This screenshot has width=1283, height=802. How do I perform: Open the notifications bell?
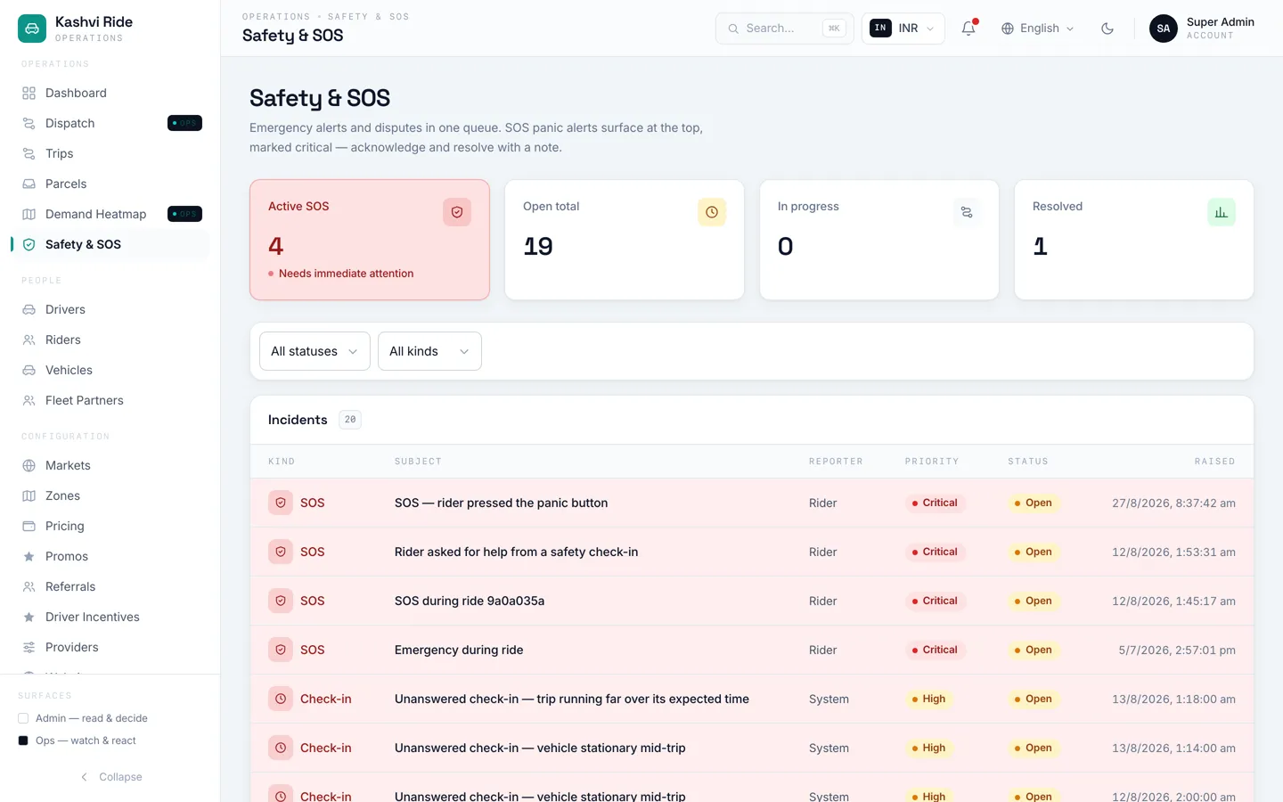point(968,29)
